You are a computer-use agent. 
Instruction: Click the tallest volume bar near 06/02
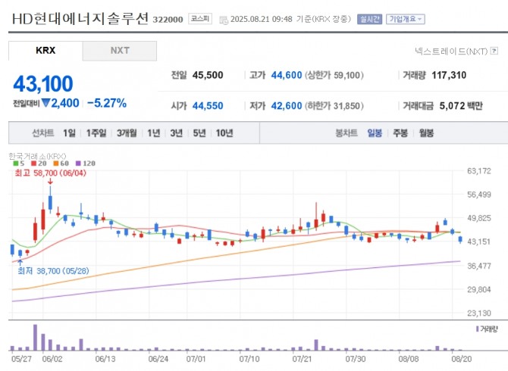pos(36,338)
